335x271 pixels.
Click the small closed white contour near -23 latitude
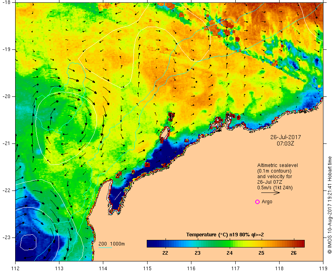28,242
